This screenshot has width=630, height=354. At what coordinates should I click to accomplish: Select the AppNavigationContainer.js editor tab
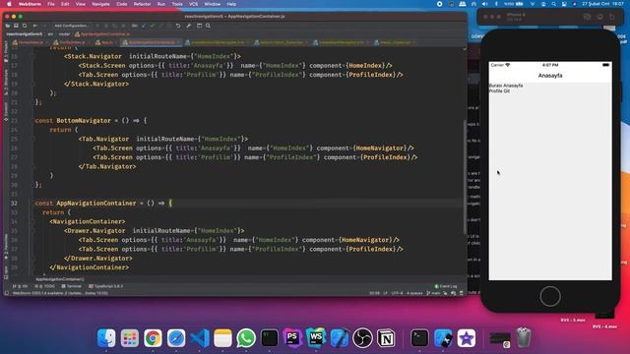152,42
